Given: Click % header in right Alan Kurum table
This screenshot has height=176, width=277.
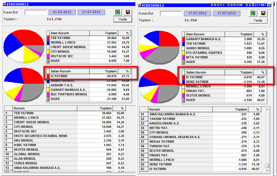Looking at the screenshot, I should [260, 34].
